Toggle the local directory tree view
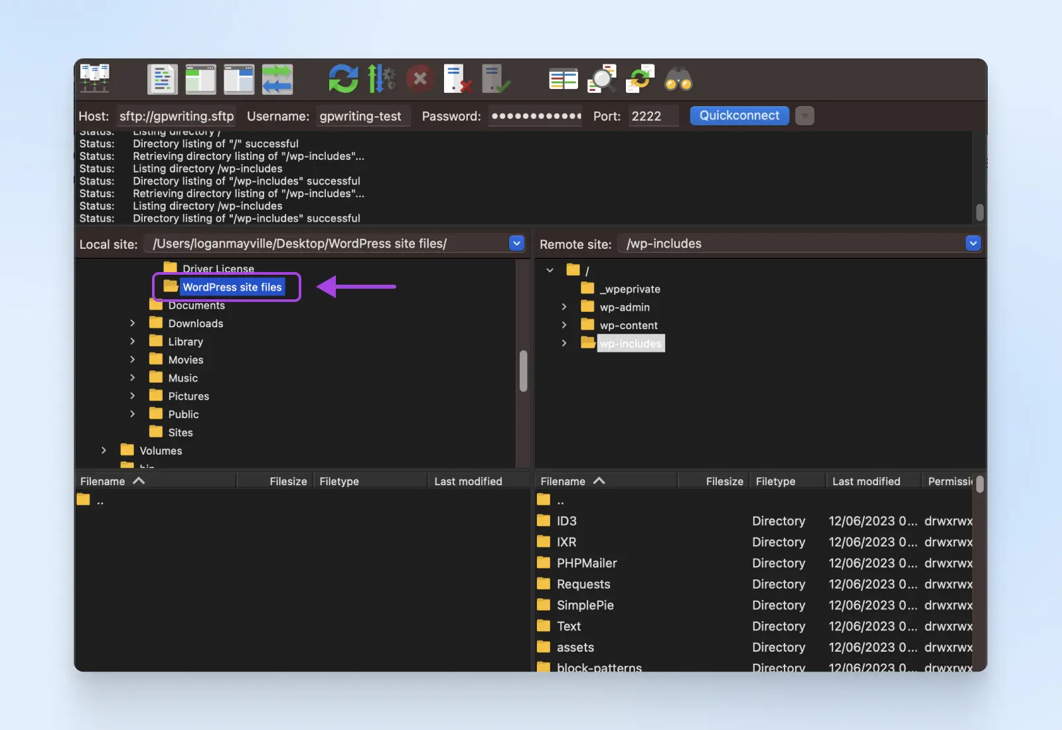This screenshot has width=1062, height=730. tap(200, 79)
